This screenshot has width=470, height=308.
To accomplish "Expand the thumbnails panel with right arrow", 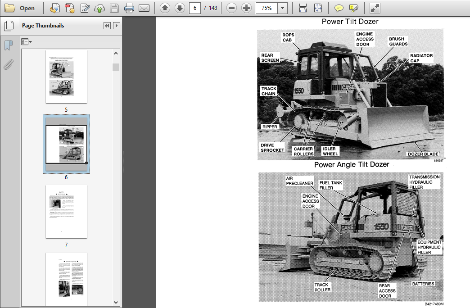I will pyautogui.click(x=117, y=26).
